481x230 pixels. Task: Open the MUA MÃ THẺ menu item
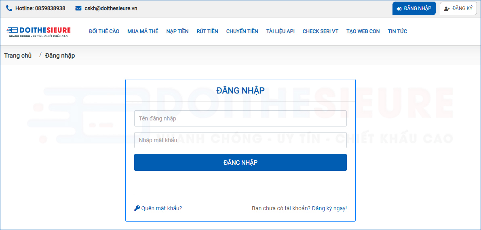point(143,31)
